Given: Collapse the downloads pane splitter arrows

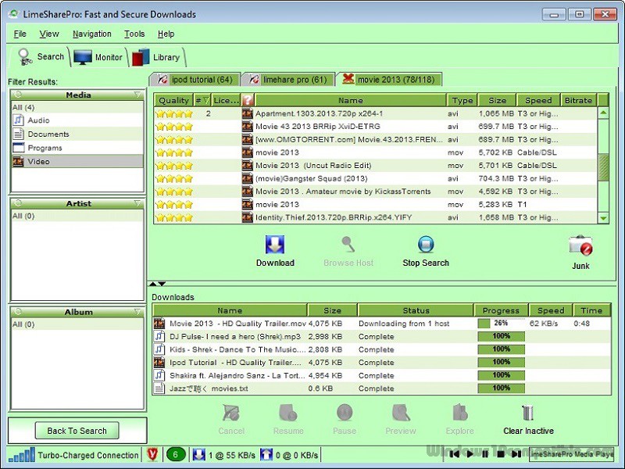Looking at the screenshot, I should click(158, 284).
